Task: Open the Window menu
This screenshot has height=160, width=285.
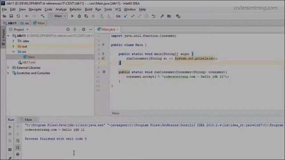Action: tap(130, 9)
